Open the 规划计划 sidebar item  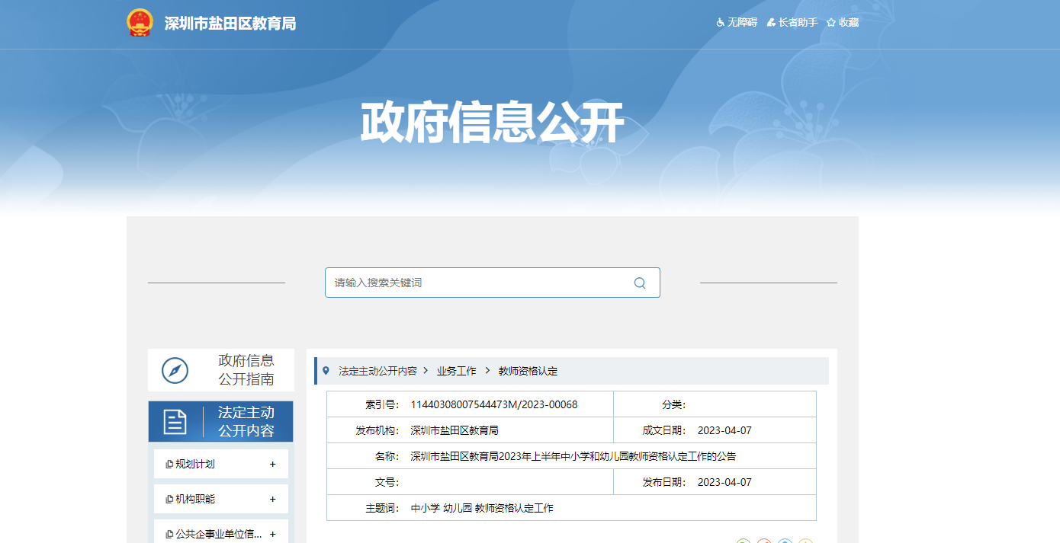(x=195, y=464)
